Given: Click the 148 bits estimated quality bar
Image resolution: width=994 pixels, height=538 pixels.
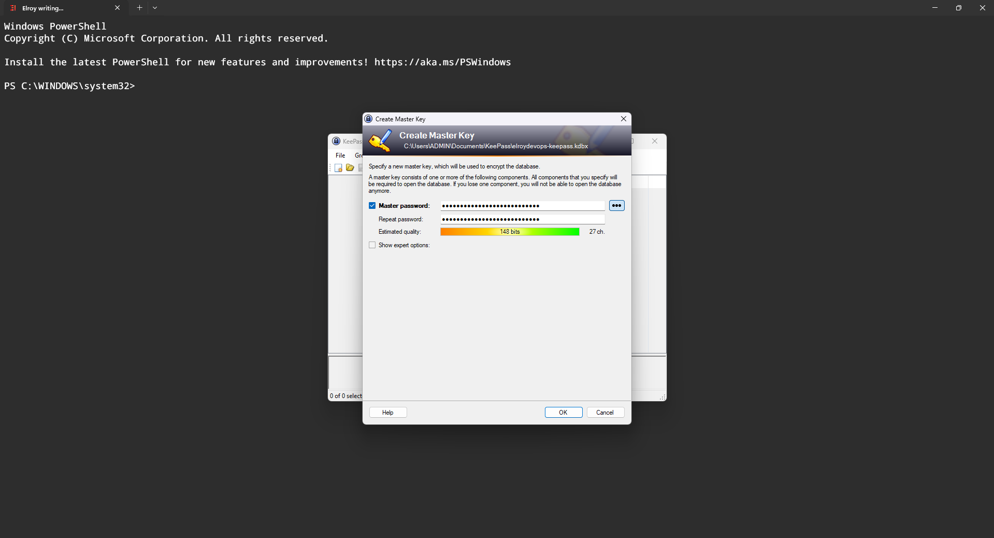Looking at the screenshot, I should [x=510, y=232].
